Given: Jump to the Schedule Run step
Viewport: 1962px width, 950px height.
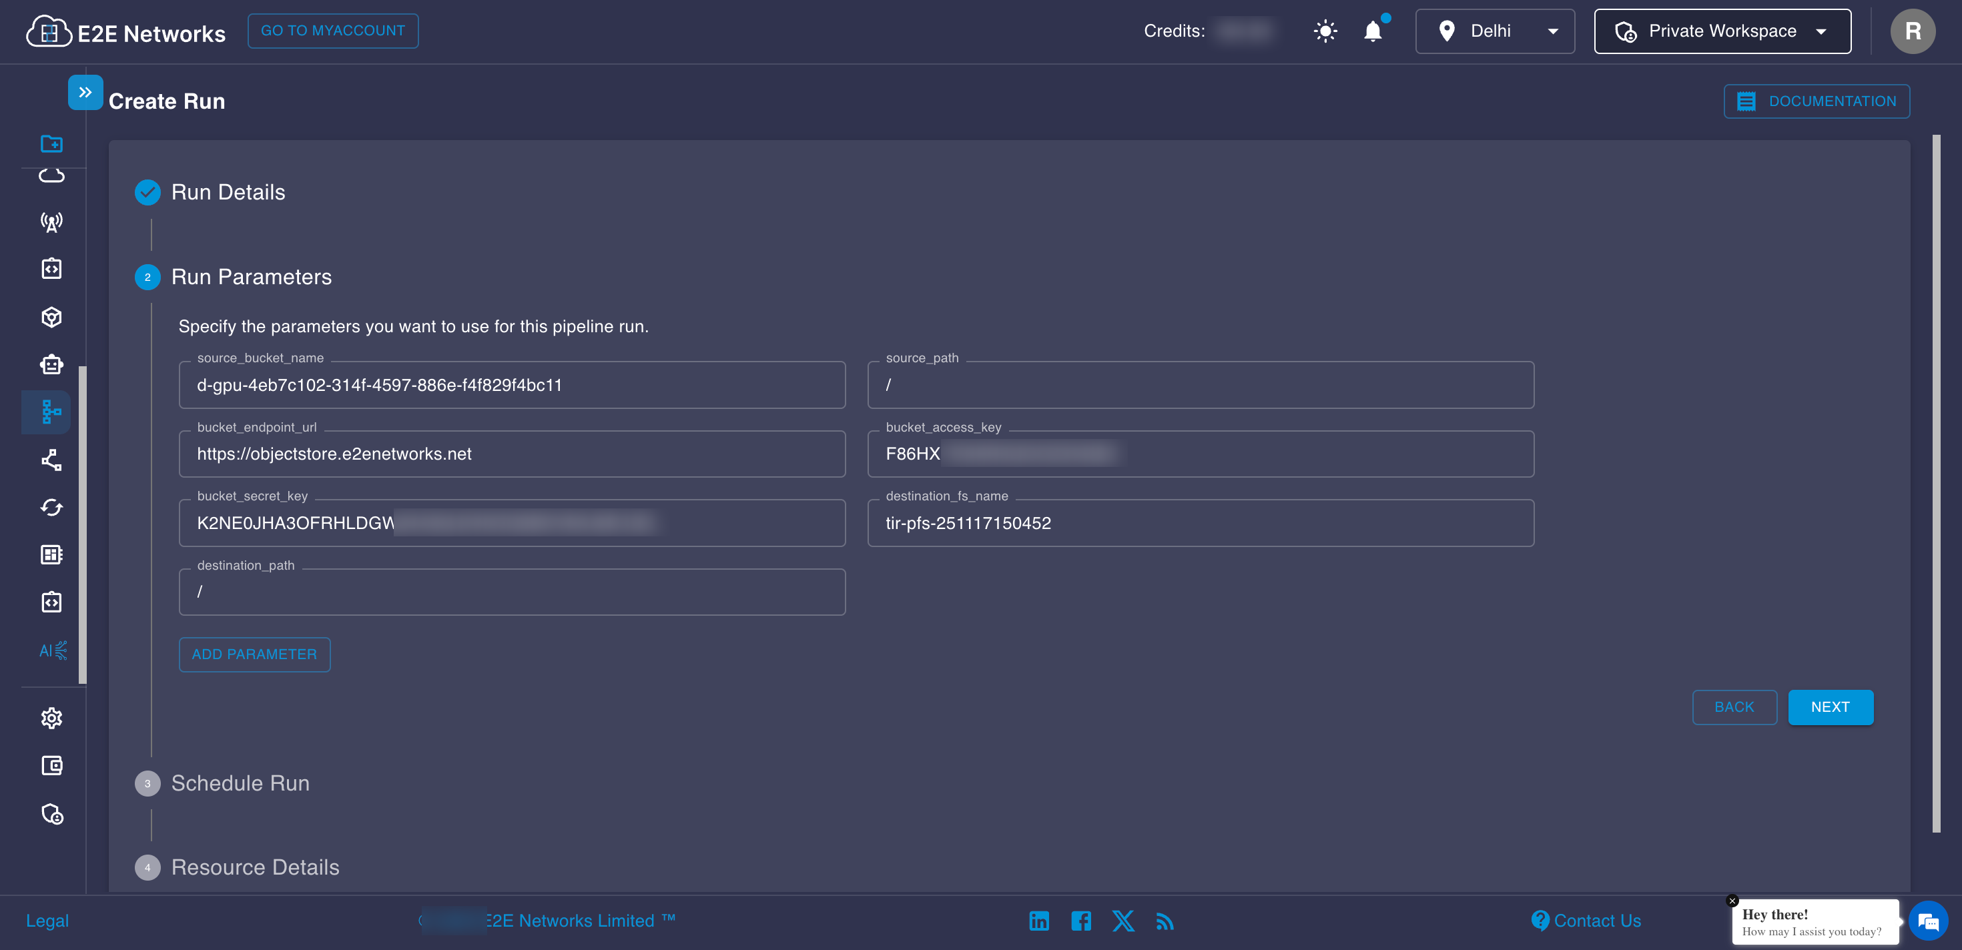Looking at the screenshot, I should [x=239, y=783].
